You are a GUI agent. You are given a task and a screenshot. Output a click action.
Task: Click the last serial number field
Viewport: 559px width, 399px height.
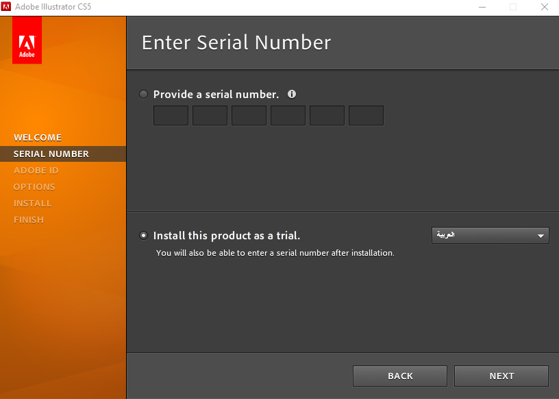366,115
